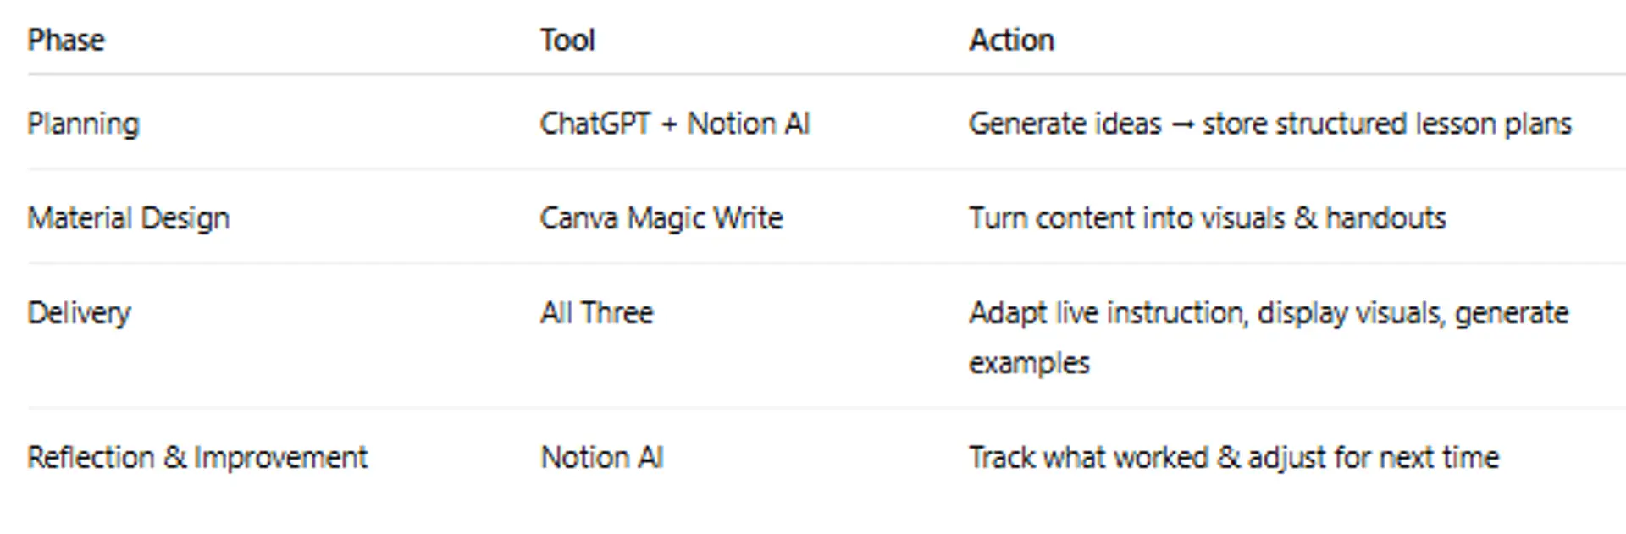This screenshot has width=1626, height=534.
Task: Click the 'All Three' tool cell
Action: (x=597, y=313)
